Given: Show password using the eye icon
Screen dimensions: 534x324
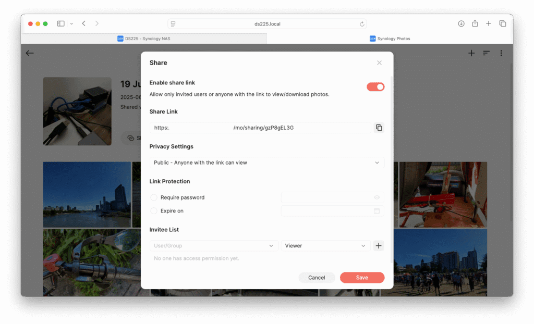Looking at the screenshot, I should pos(377,198).
